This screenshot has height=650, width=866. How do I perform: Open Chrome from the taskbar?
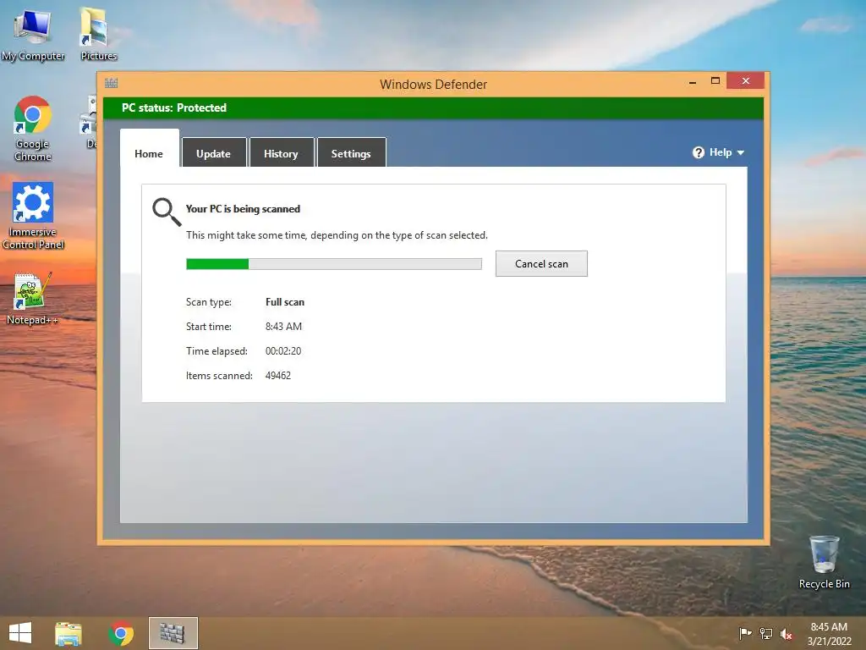click(x=121, y=633)
